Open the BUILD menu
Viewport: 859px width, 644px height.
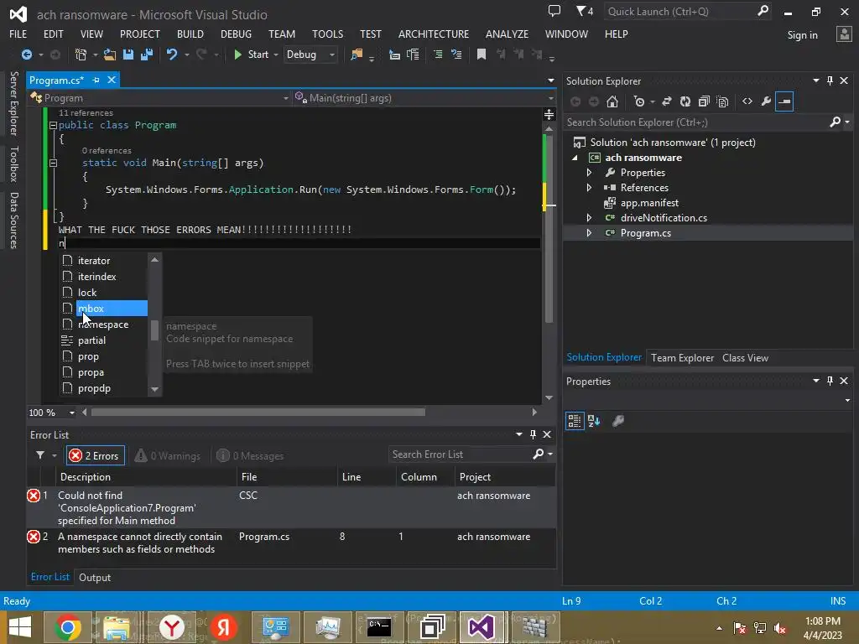pyautogui.click(x=190, y=34)
